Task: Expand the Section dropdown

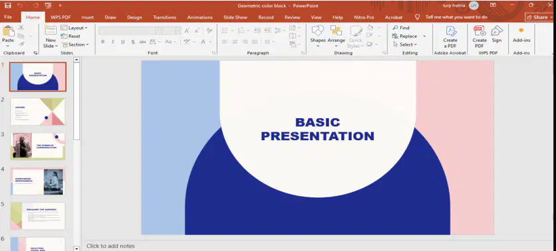Action: [74, 44]
